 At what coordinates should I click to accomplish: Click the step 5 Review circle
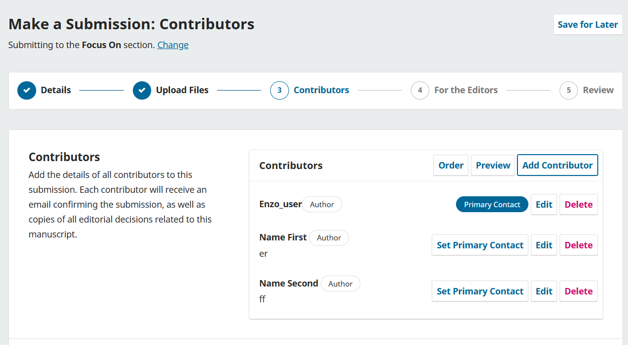pyautogui.click(x=569, y=90)
